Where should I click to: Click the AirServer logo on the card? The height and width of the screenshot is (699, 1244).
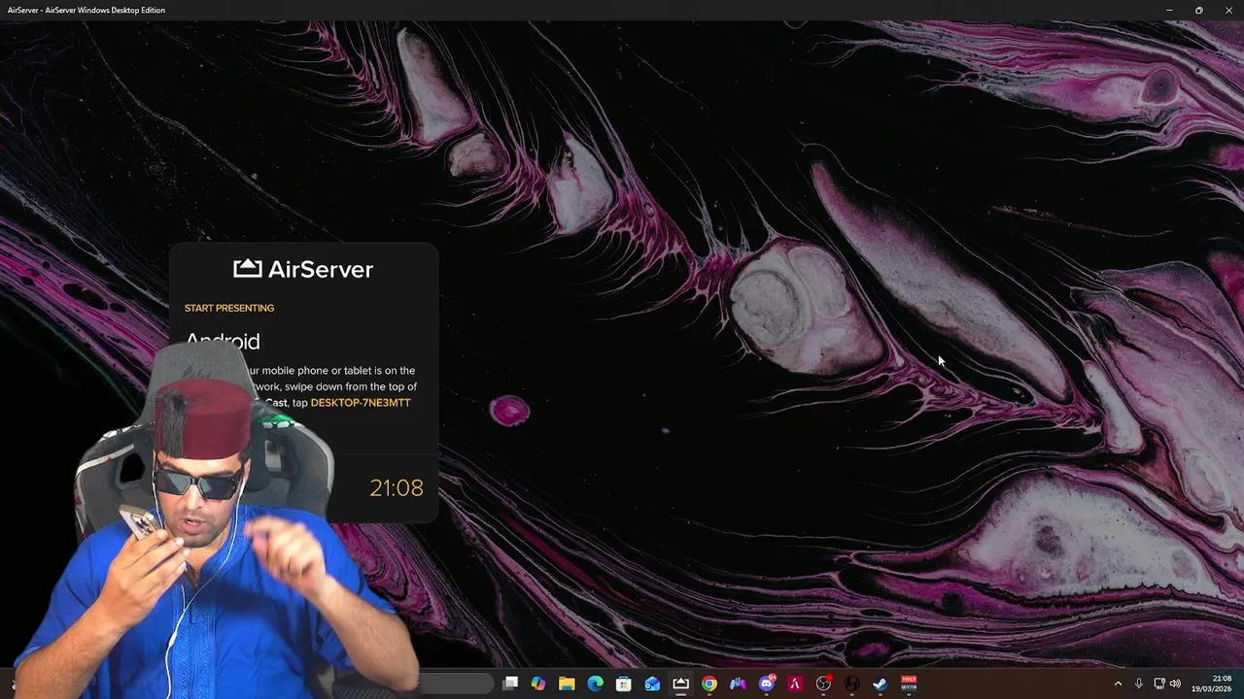[x=303, y=269]
